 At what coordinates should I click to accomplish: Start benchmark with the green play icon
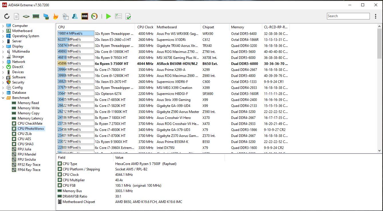[x=108, y=16]
